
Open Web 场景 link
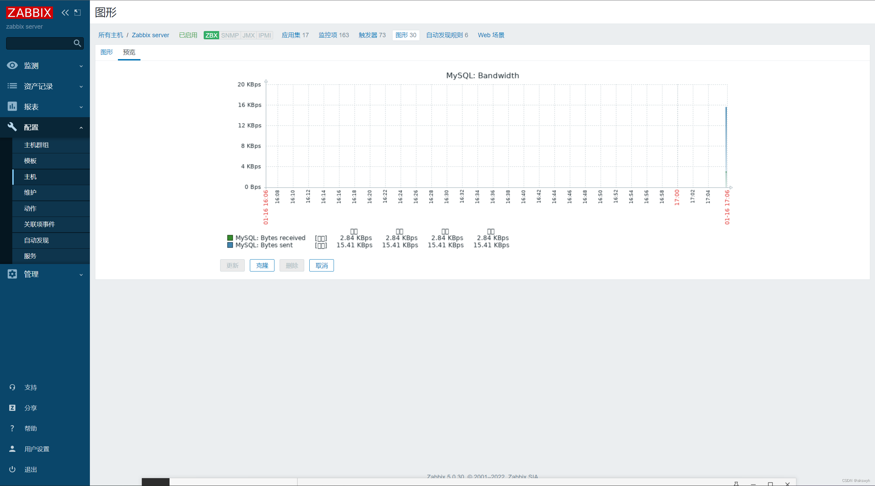(491, 35)
